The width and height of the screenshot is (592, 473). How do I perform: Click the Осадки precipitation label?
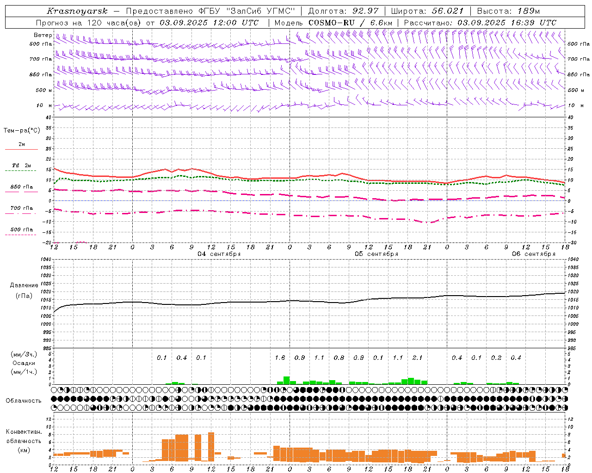(24, 363)
